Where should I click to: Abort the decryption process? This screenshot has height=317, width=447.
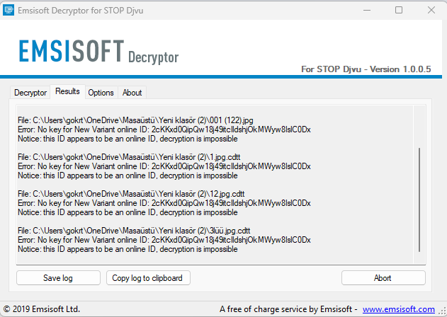point(383,278)
